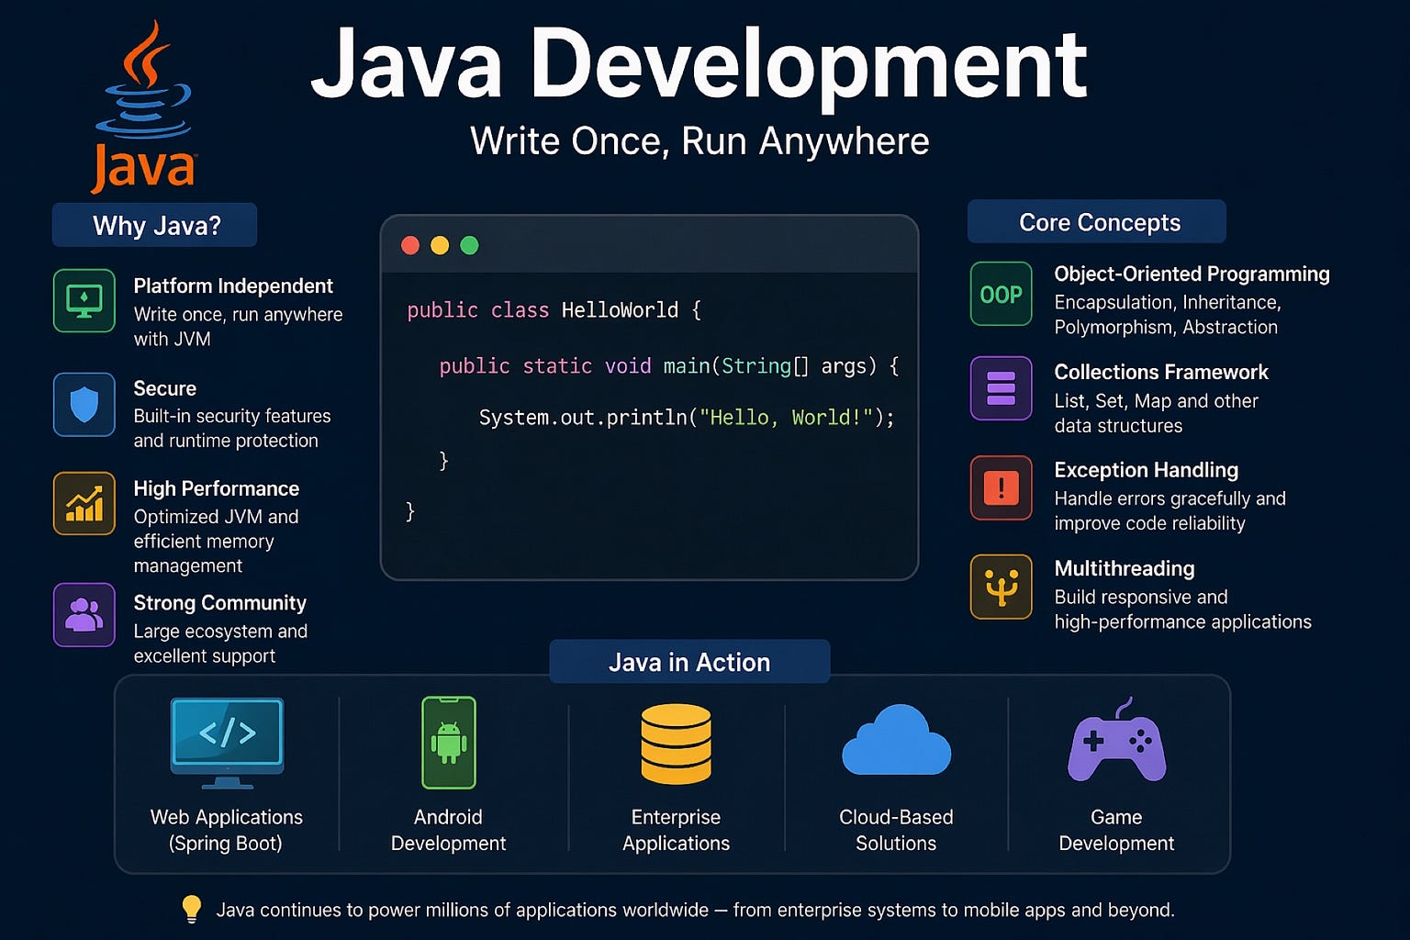Click the purple Collections Framework list icon
This screenshot has height=940, width=1410.
point(1002,387)
